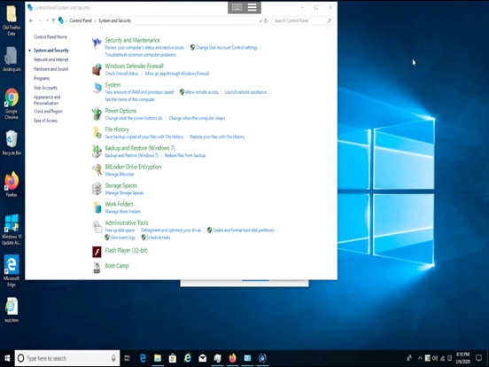Open the Flash Player (32-bit) icon
The image size is (489, 367).
(x=97, y=252)
